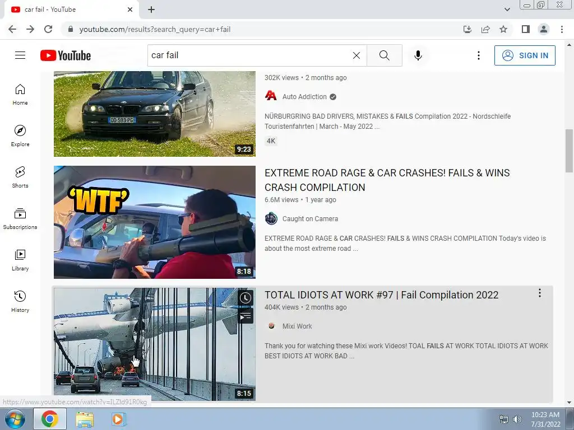
Task: Click scrollbar down arrow
Action: click(x=570, y=403)
